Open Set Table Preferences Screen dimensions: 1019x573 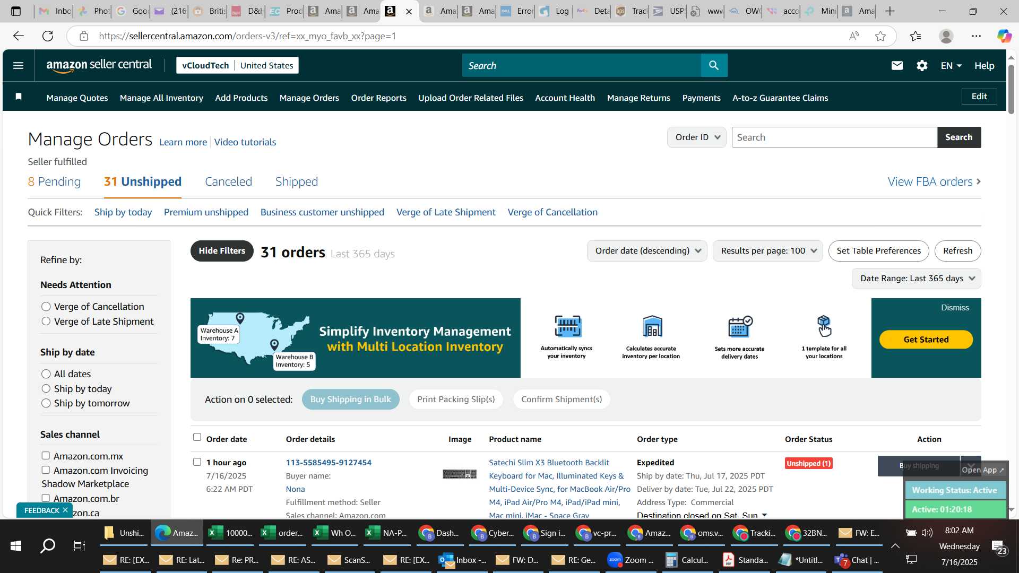[879, 251]
